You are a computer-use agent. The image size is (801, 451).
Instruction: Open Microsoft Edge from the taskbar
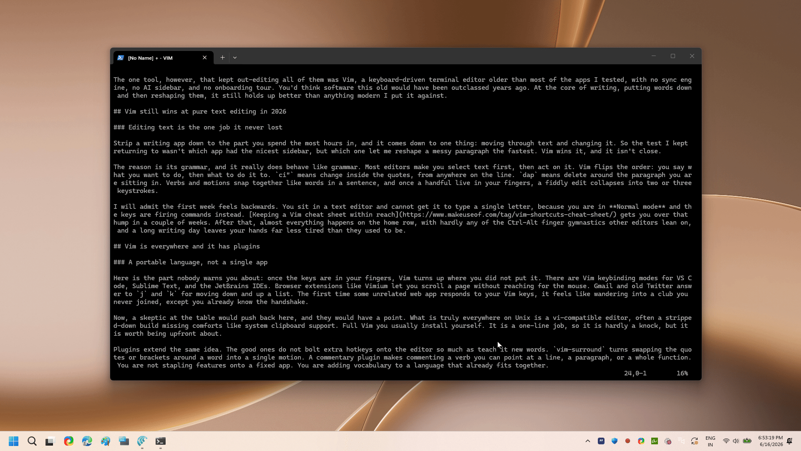pyautogui.click(x=87, y=441)
